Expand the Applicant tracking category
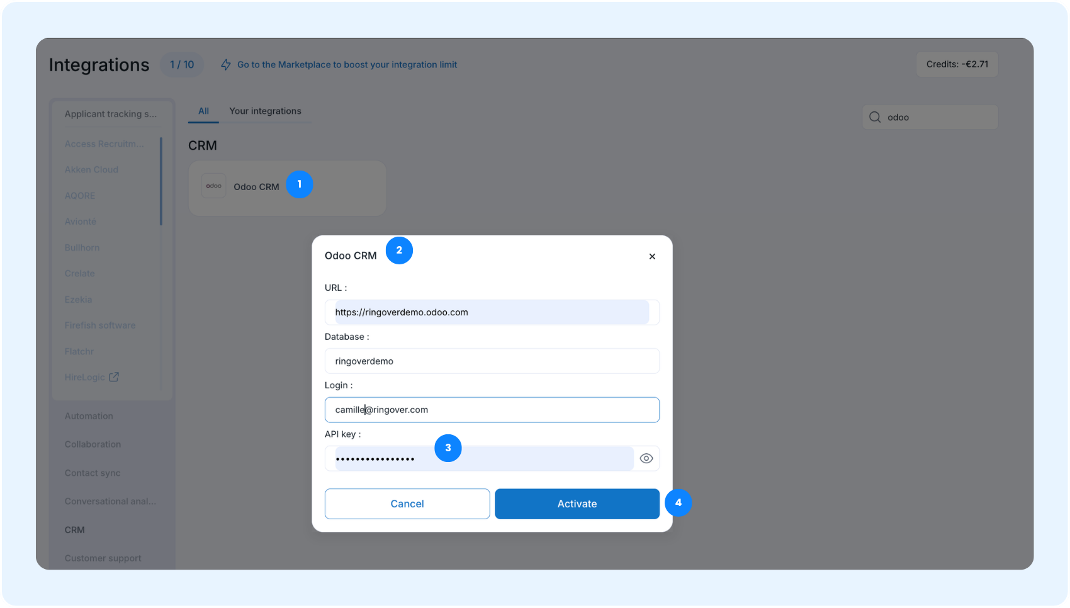Viewport: 1070px width, 608px height. coord(111,114)
